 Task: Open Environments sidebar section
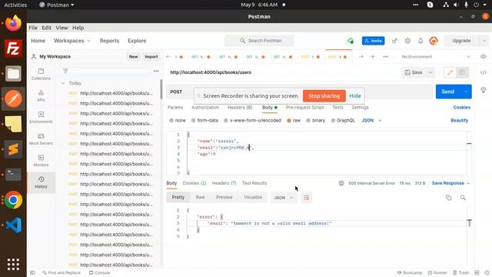coord(41,118)
